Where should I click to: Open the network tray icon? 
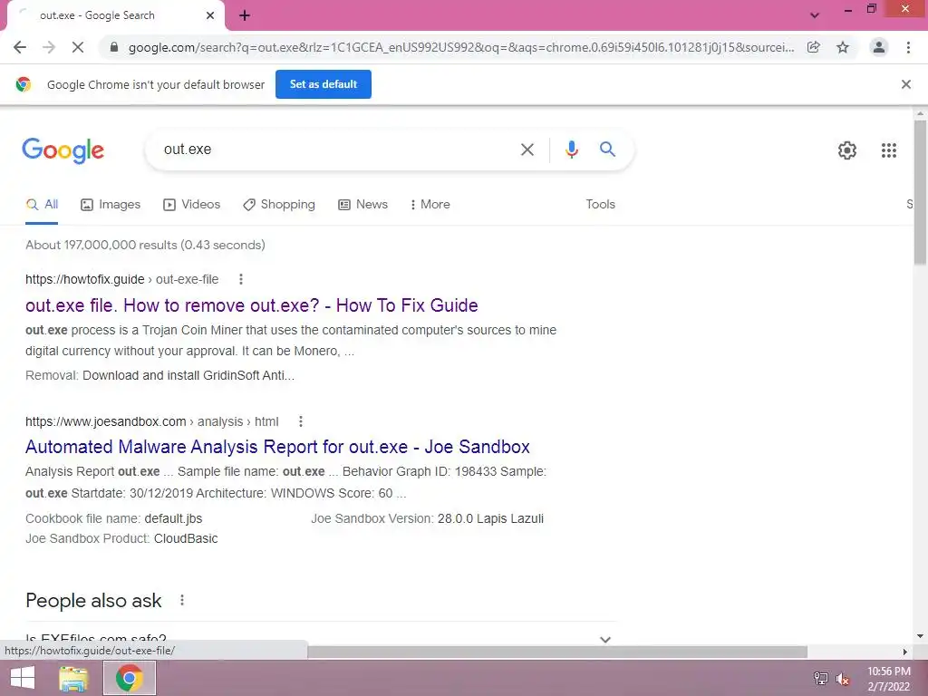(821, 678)
